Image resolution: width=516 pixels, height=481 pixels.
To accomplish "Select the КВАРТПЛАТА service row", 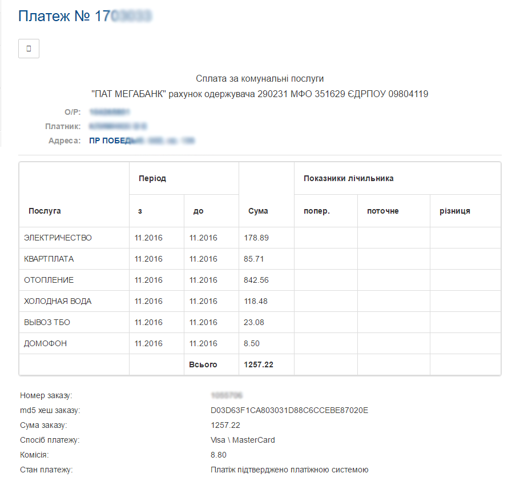I will (49, 259).
